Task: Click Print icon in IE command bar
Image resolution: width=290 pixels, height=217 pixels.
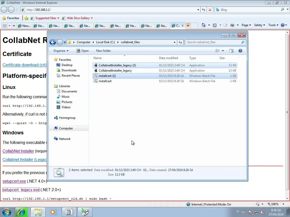Action: point(232,25)
